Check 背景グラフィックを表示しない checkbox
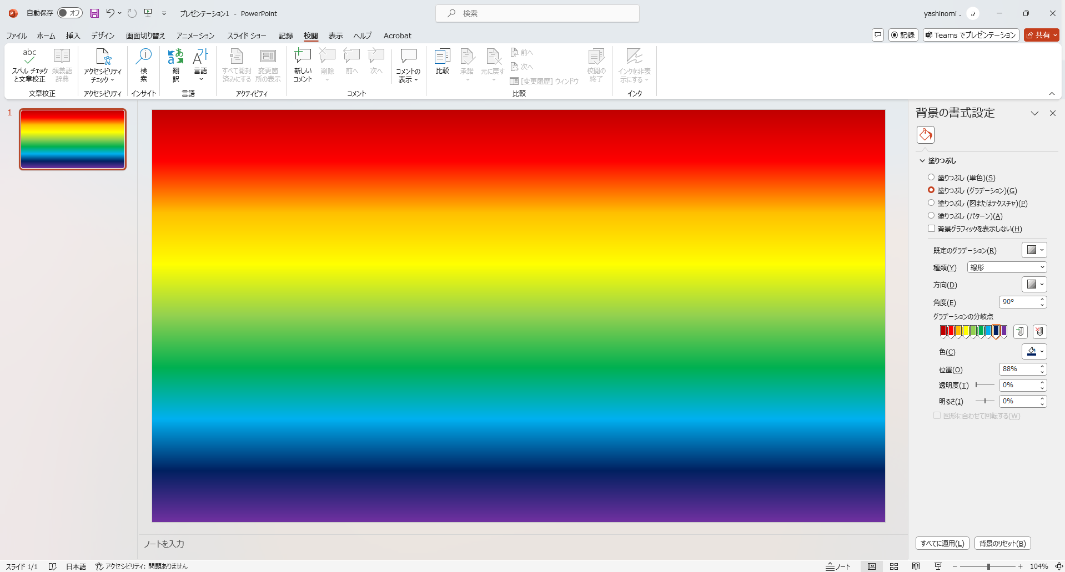This screenshot has width=1065, height=572. (x=931, y=229)
